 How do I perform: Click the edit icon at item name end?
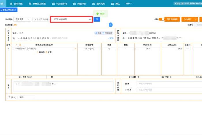(x=76, y=49)
